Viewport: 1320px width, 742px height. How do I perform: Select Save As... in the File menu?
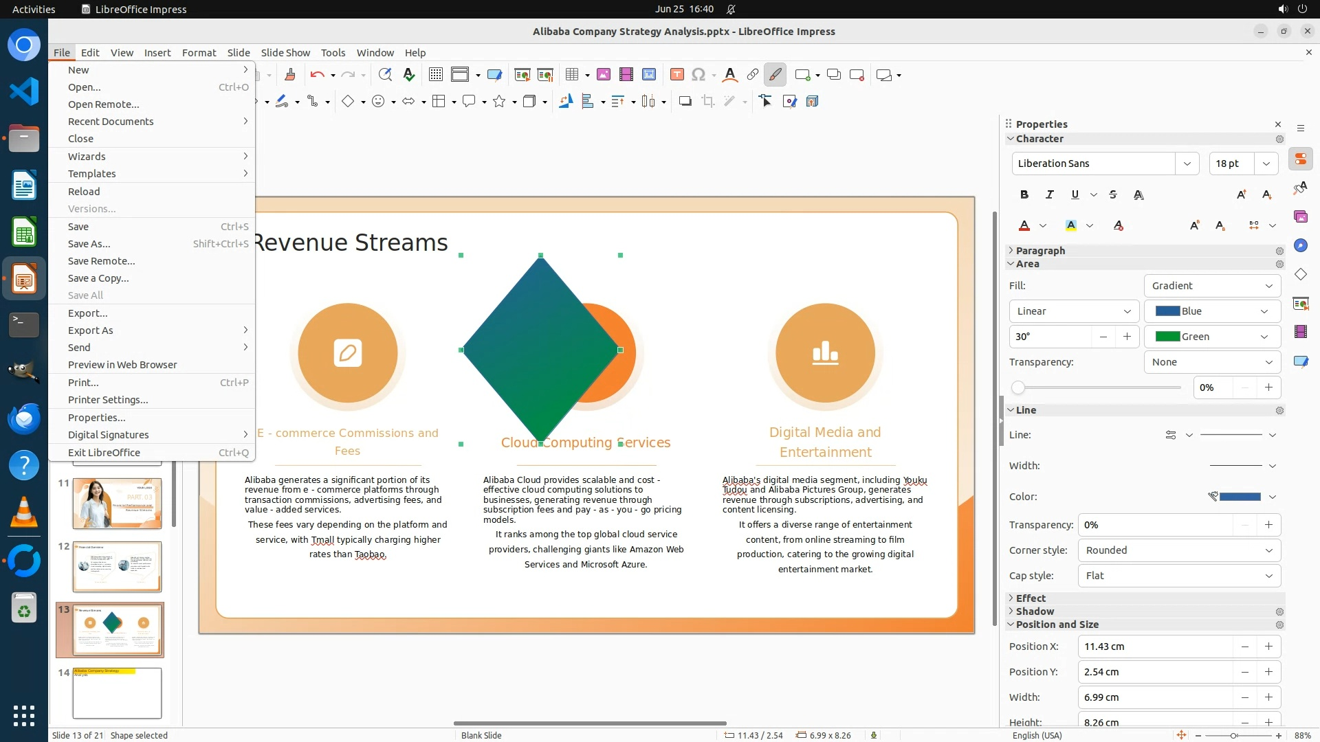89,244
